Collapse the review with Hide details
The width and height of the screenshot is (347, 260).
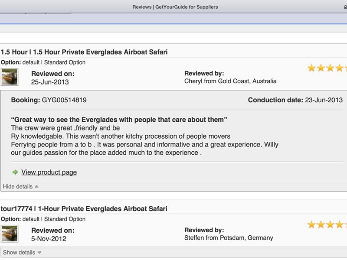[x=18, y=187]
